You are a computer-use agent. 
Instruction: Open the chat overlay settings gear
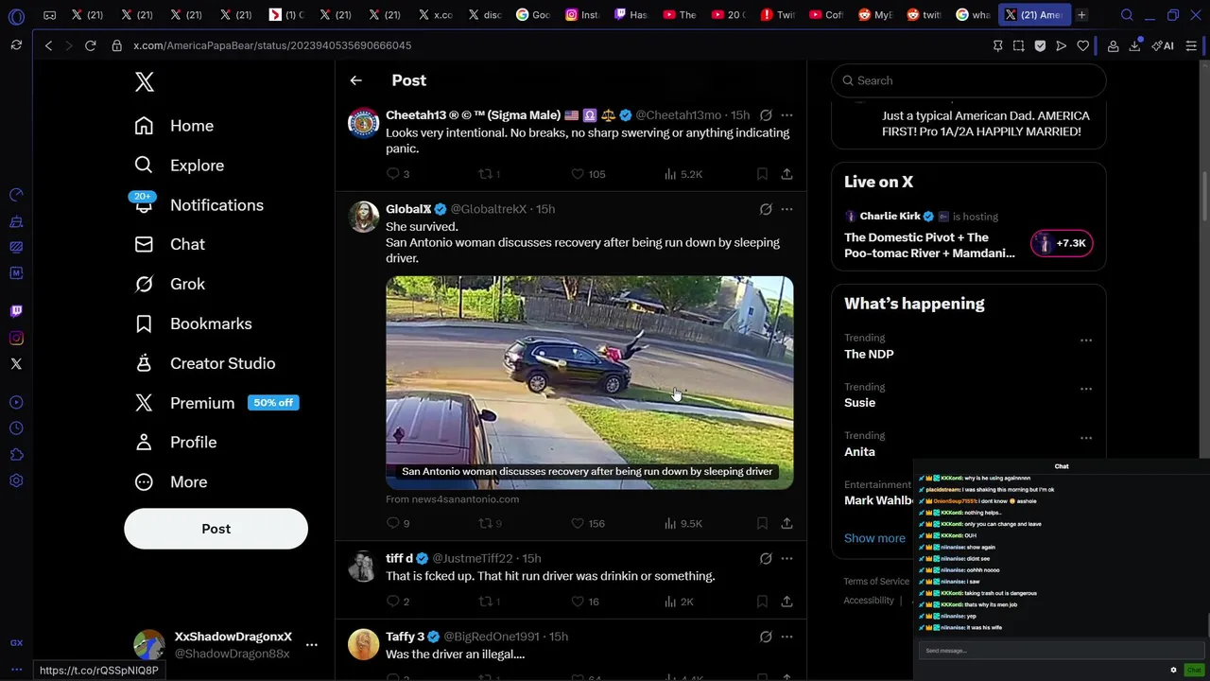(1173, 670)
